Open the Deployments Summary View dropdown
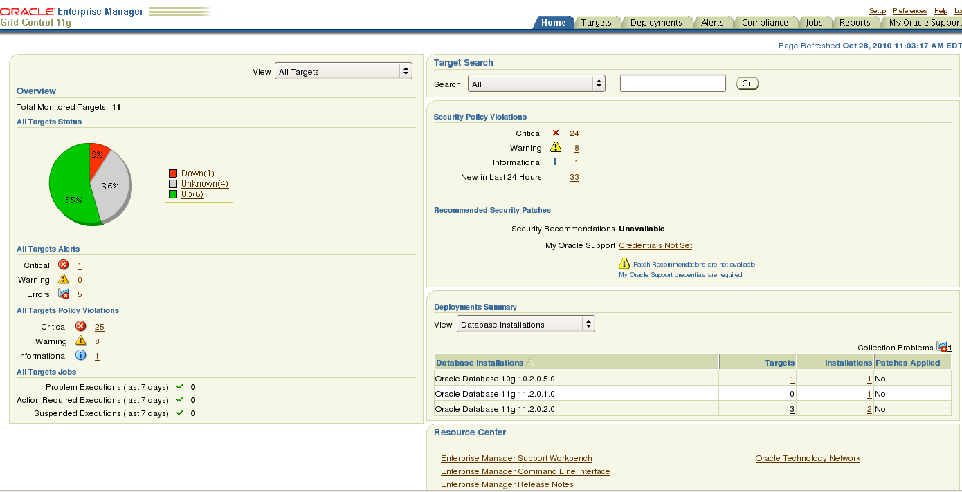The width and height of the screenshot is (962, 492). [526, 324]
